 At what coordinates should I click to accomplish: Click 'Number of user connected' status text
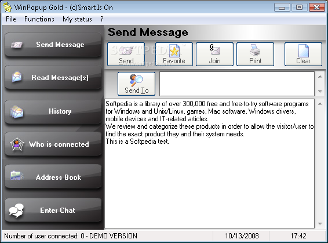[71, 236]
